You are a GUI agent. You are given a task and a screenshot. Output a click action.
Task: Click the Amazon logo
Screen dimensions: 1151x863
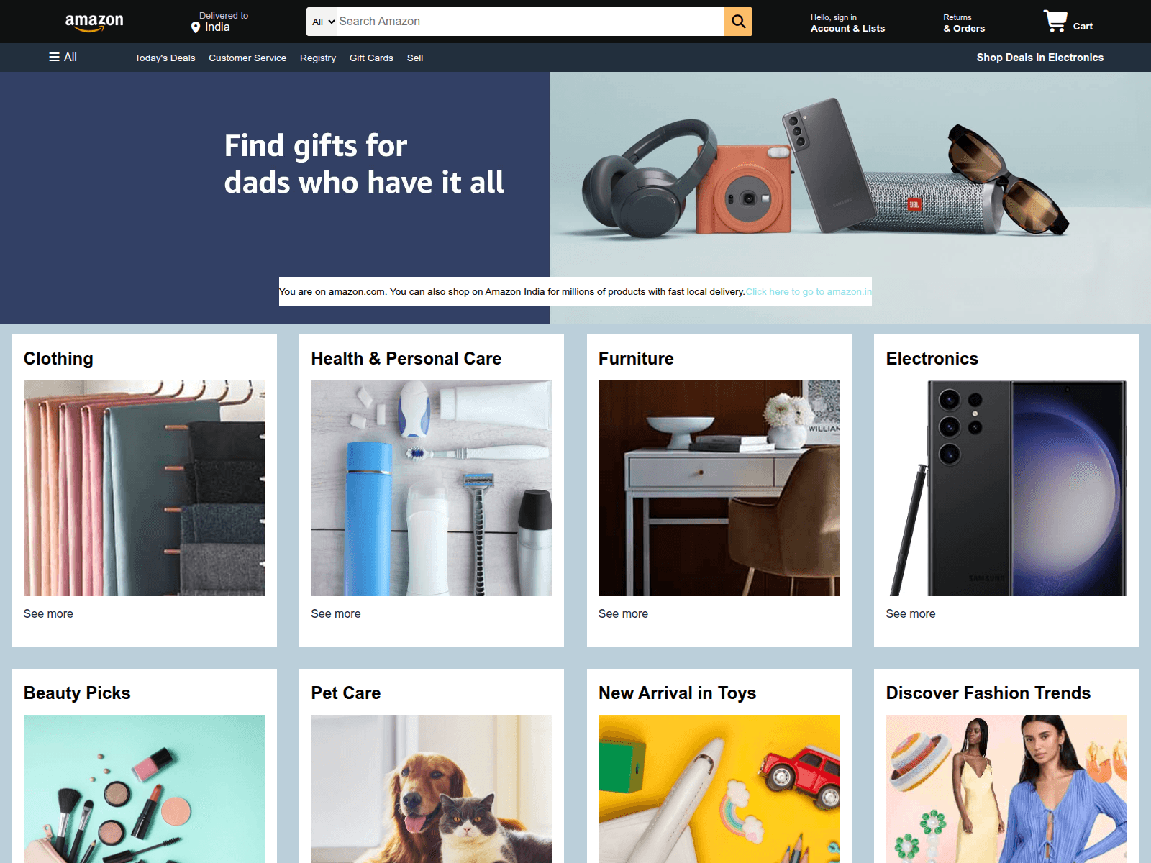pyautogui.click(x=94, y=22)
